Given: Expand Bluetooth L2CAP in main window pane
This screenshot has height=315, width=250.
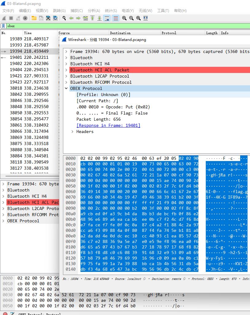Looking at the screenshot, I should (3, 209).
